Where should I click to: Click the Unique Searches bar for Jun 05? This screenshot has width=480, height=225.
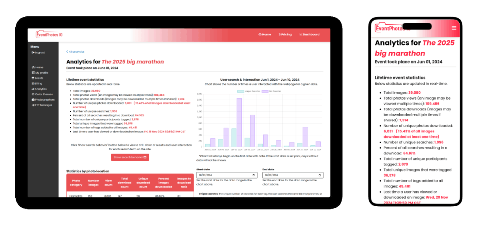[234, 138]
